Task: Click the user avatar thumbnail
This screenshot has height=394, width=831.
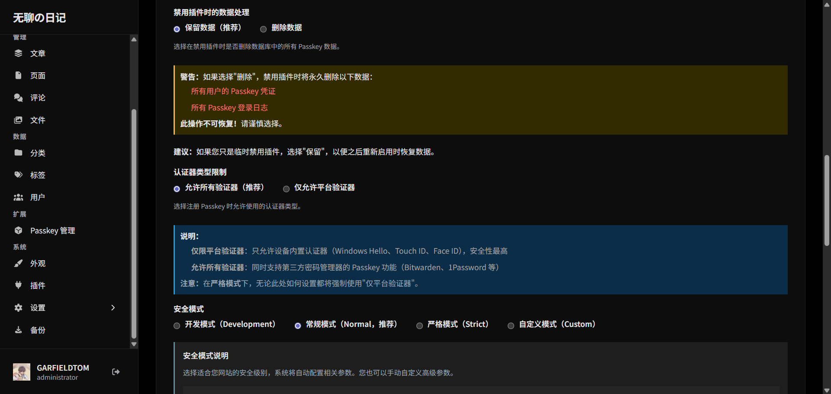Action: pos(22,372)
